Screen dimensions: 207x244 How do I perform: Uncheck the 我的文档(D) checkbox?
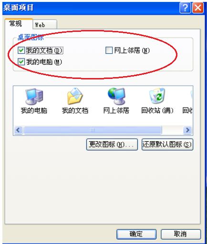point(21,50)
